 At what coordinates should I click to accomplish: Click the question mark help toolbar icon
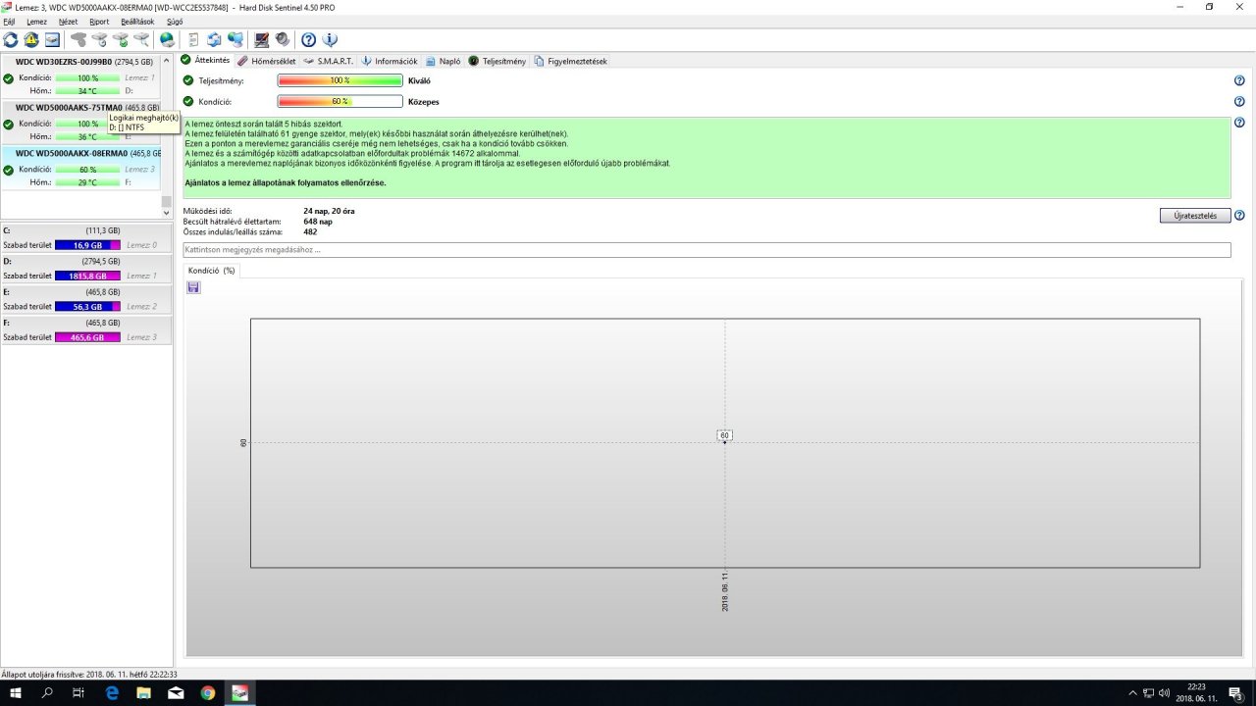[x=308, y=40]
